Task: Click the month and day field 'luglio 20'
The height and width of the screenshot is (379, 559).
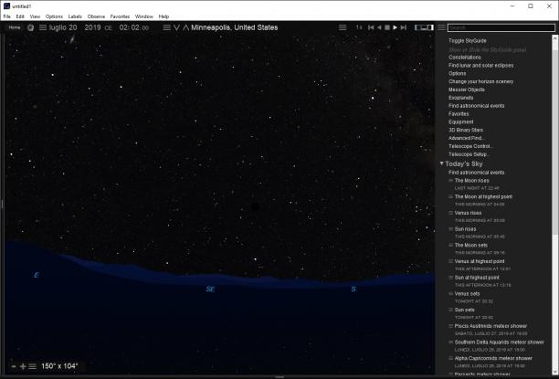Action: [63, 27]
